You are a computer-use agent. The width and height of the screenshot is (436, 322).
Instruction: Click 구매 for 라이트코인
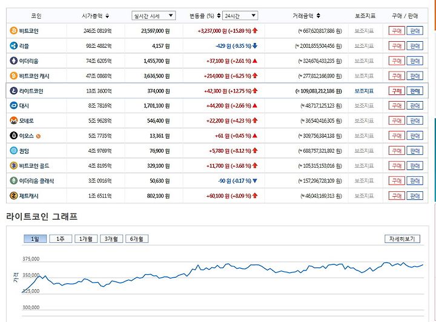pyautogui.click(x=397, y=91)
